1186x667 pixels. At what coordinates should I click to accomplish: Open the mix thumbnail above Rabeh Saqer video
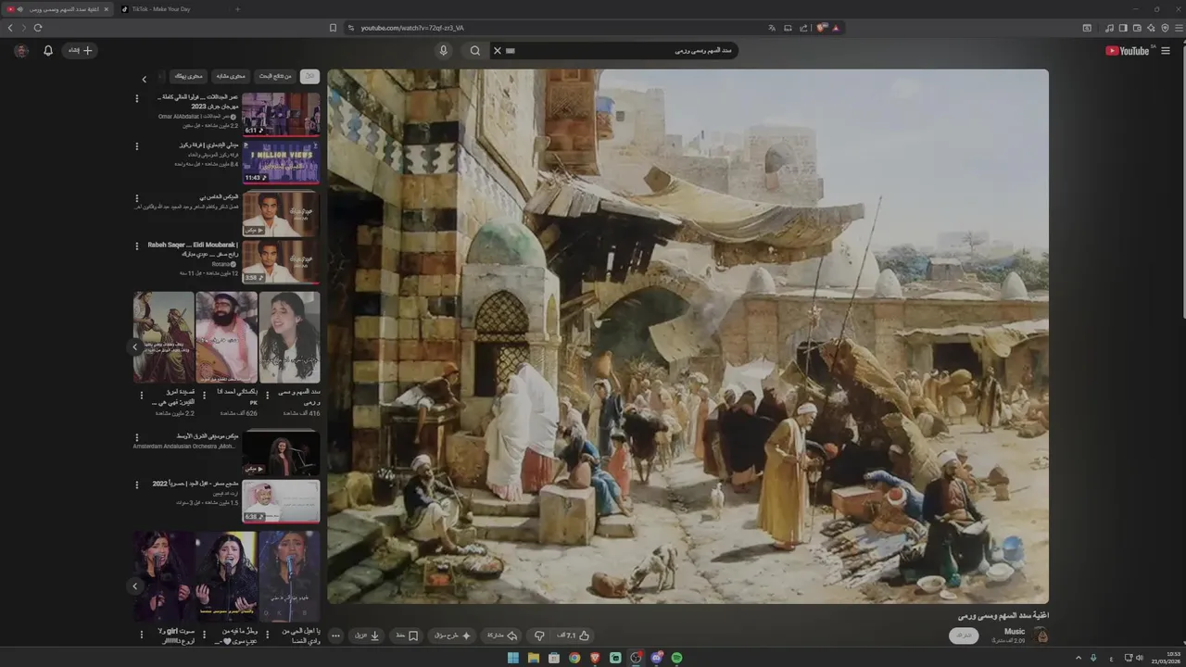click(x=281, y=213)
